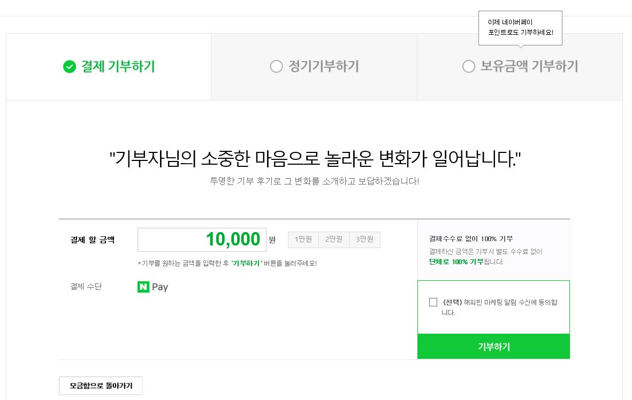Viewport: 632px width, 400px height.
Task: Click the 결제 할 금액 label
Action: [x=93, y=240]
